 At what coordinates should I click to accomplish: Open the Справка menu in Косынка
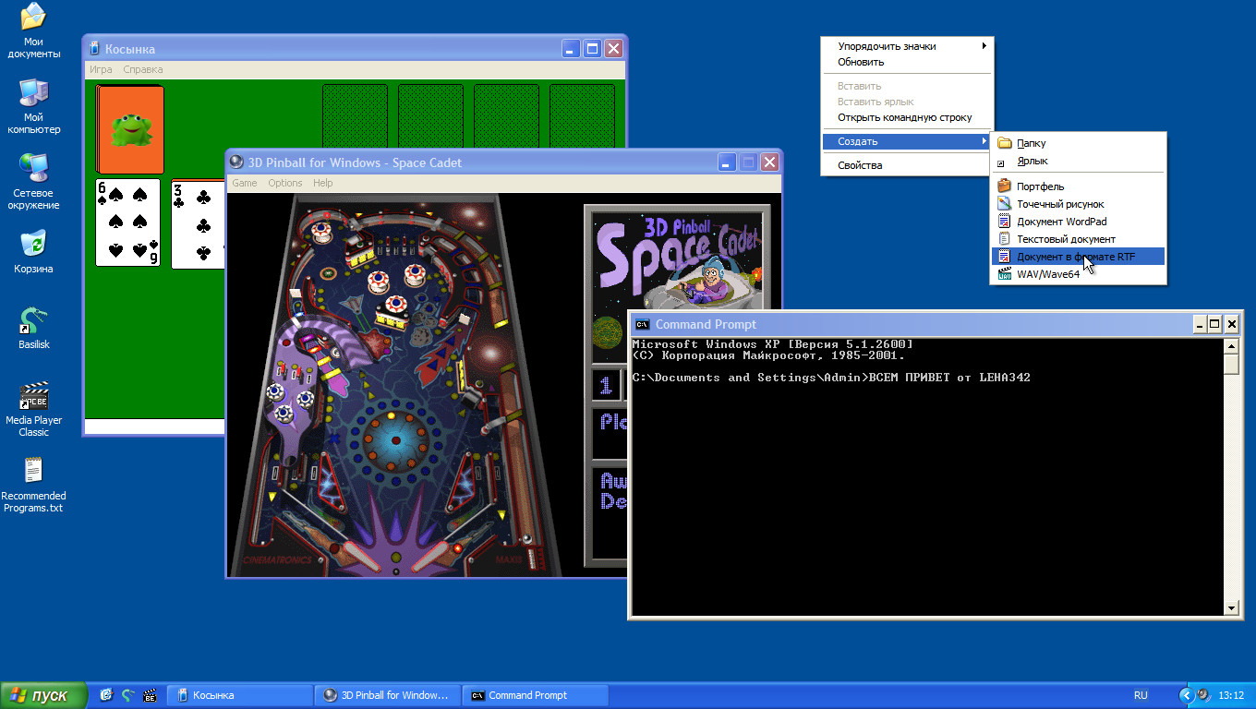[x=143, y=69]
